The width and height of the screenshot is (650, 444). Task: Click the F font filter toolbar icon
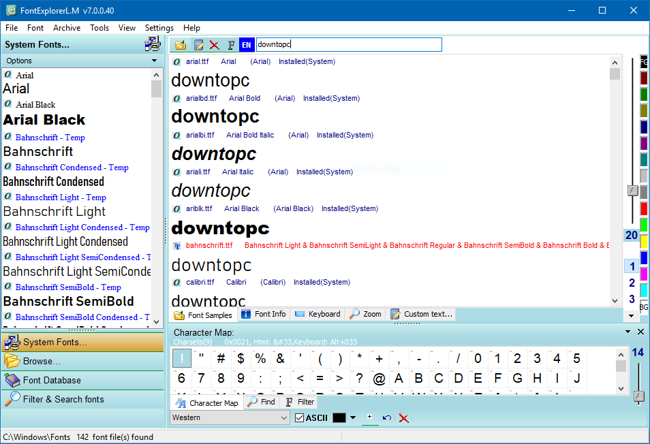coord(231,45)
